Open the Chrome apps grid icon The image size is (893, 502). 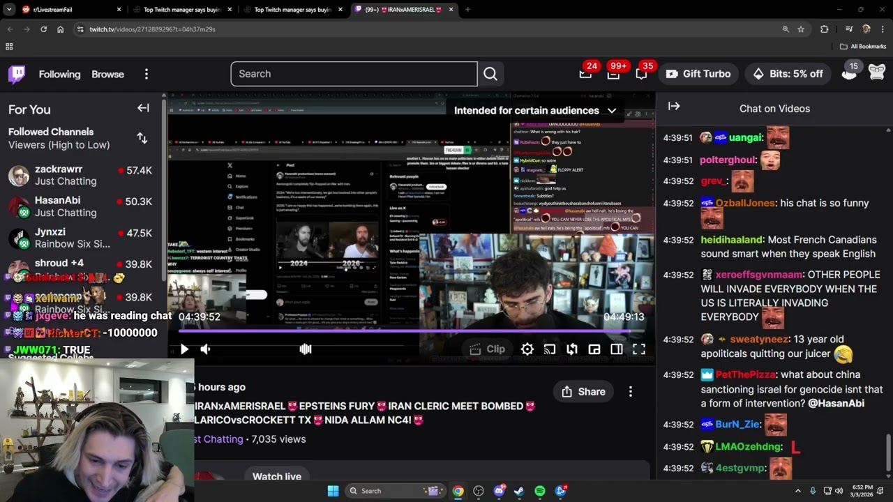pos(9,47)
